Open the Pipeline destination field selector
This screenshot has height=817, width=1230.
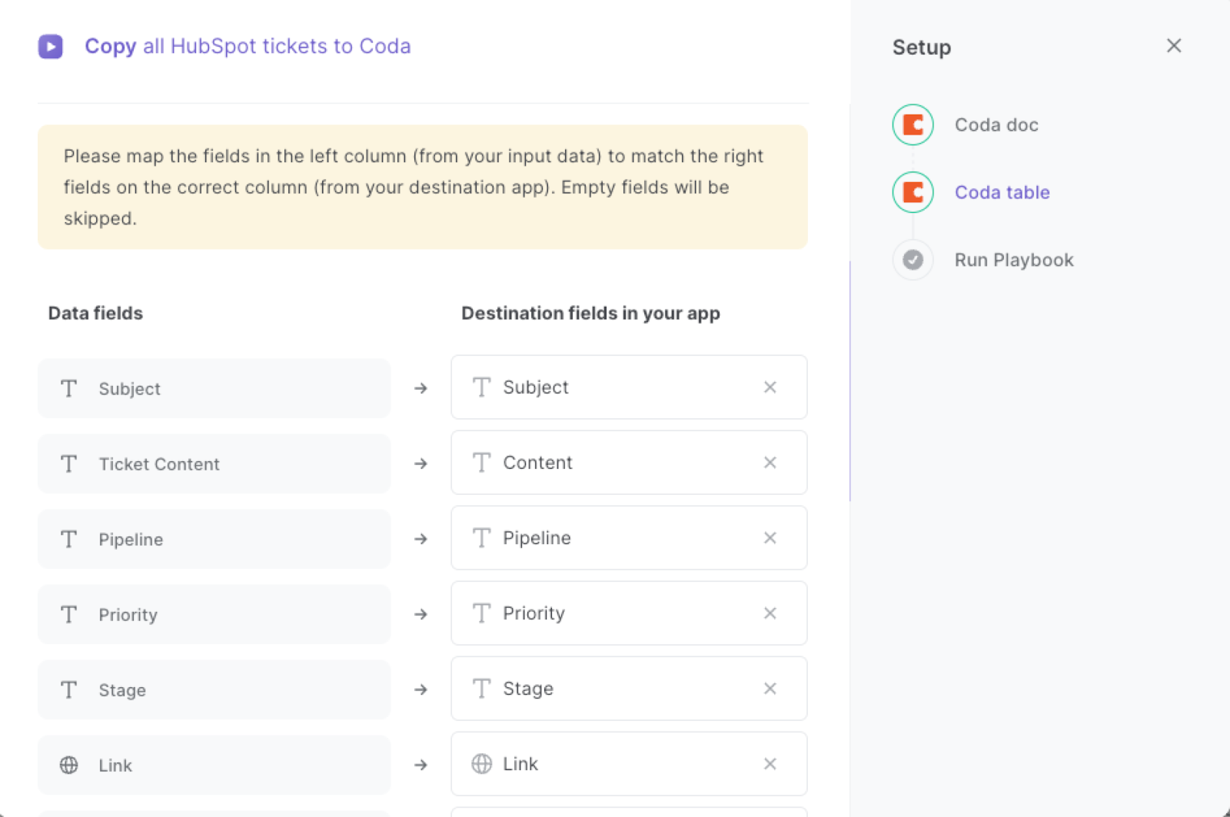629,538
